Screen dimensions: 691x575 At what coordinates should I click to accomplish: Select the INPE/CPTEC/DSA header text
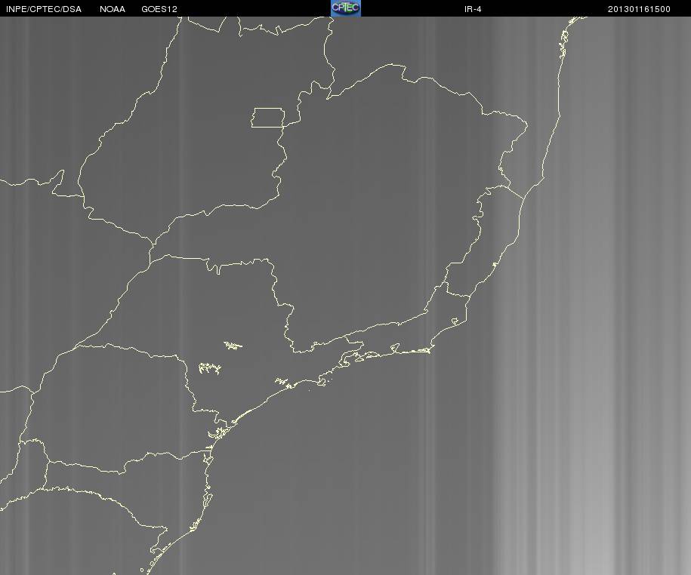coord(44,9)
